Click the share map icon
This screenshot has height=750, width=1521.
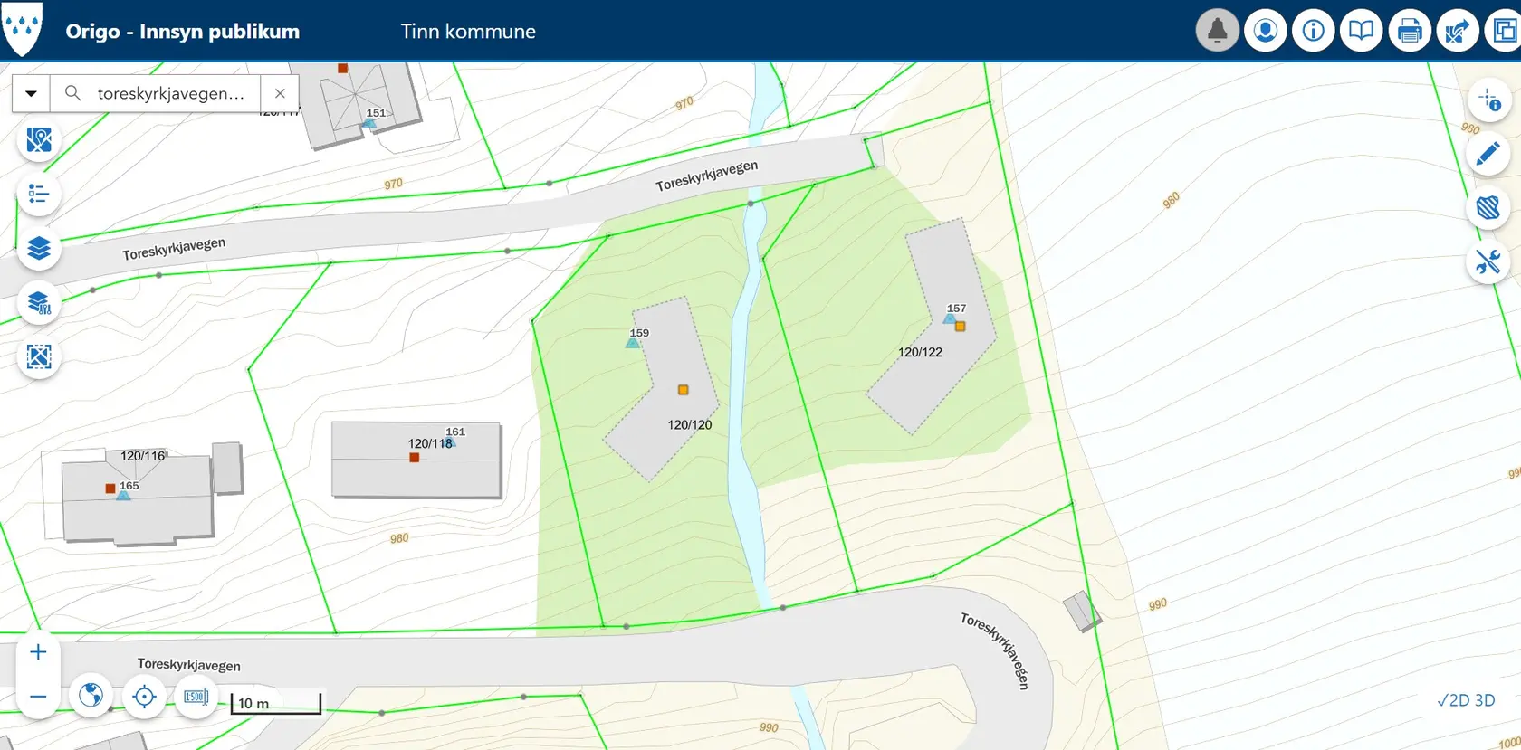click(1457, 31)
